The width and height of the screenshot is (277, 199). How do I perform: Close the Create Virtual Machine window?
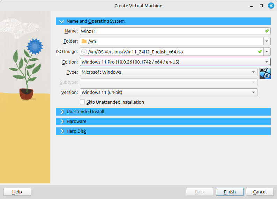pos(271,6)
